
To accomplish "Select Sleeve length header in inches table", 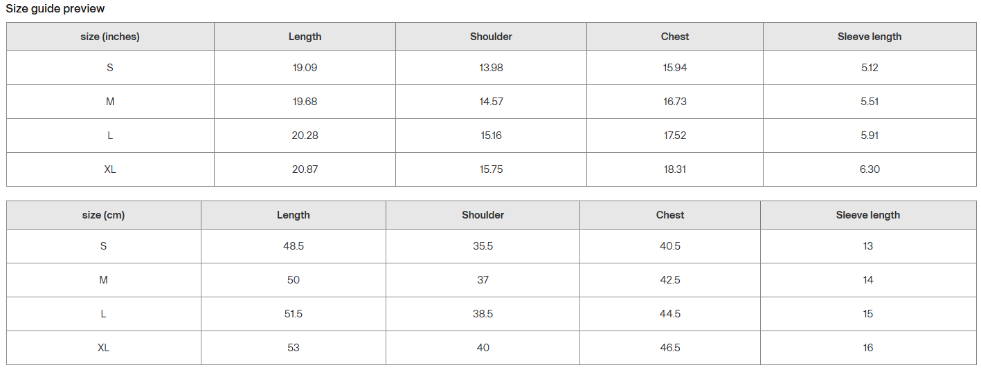I will (870, 37).
